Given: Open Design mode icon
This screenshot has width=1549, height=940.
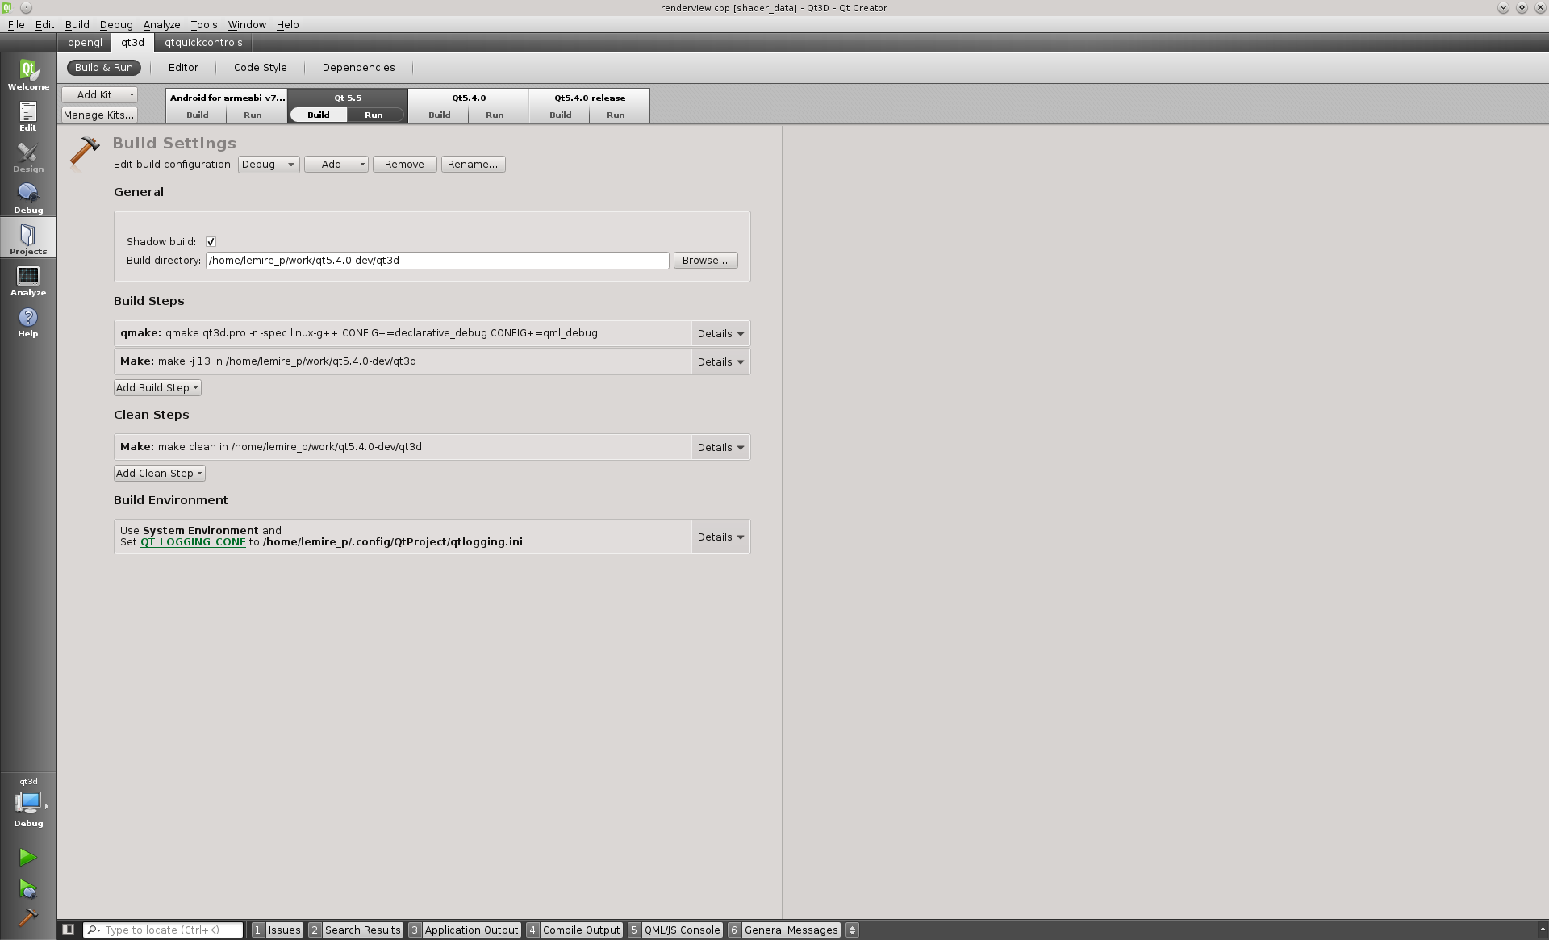Looking at the screenshot, I should (x=28, y=157).
